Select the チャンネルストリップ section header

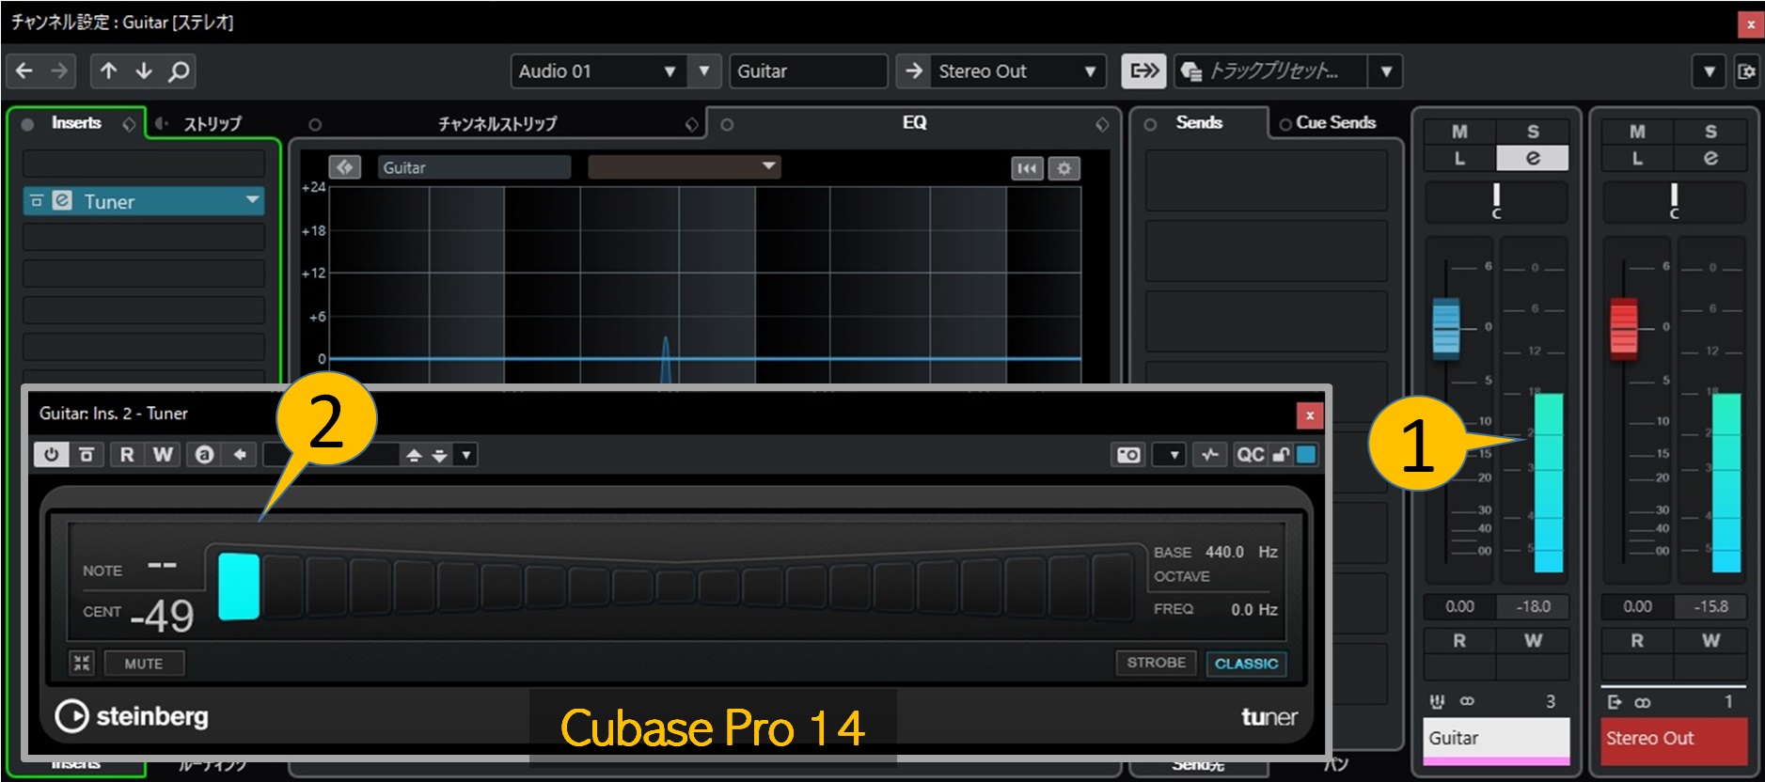[497, 124]
